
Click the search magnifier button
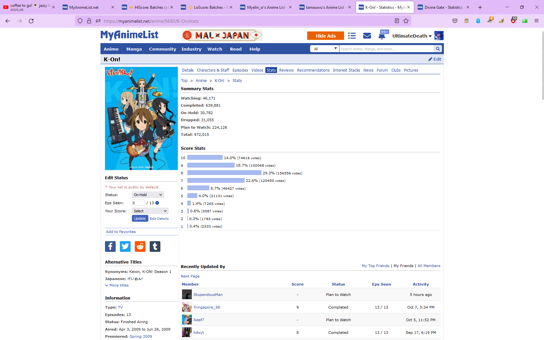pos(438,49)
